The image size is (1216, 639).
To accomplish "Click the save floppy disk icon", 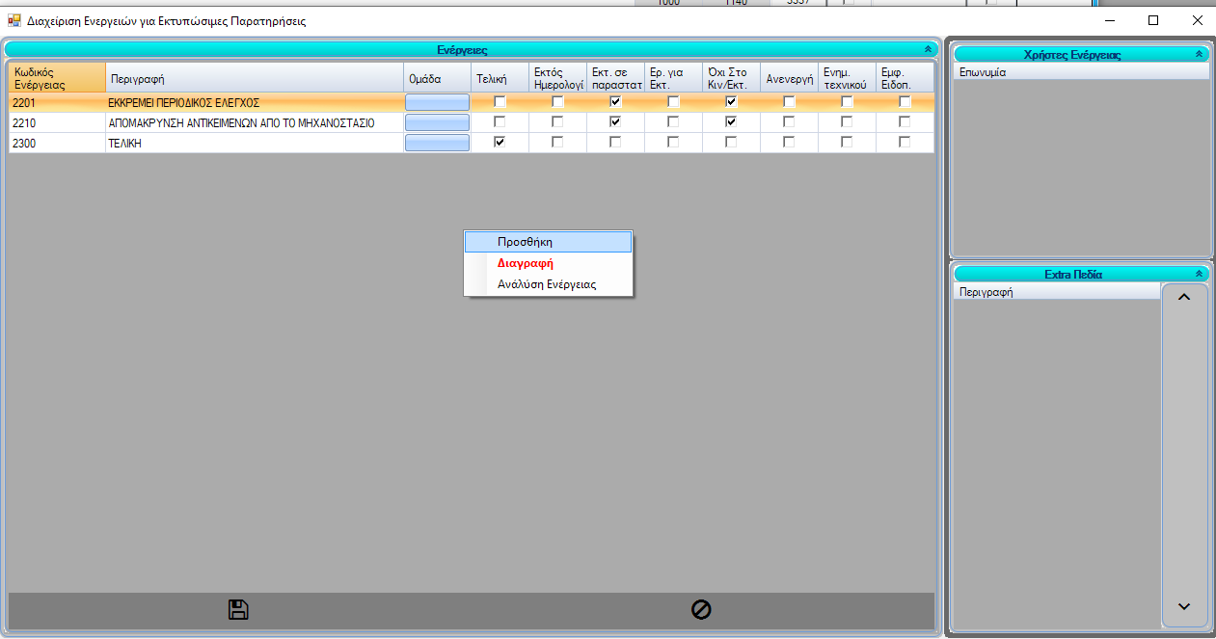I will 238,609.
